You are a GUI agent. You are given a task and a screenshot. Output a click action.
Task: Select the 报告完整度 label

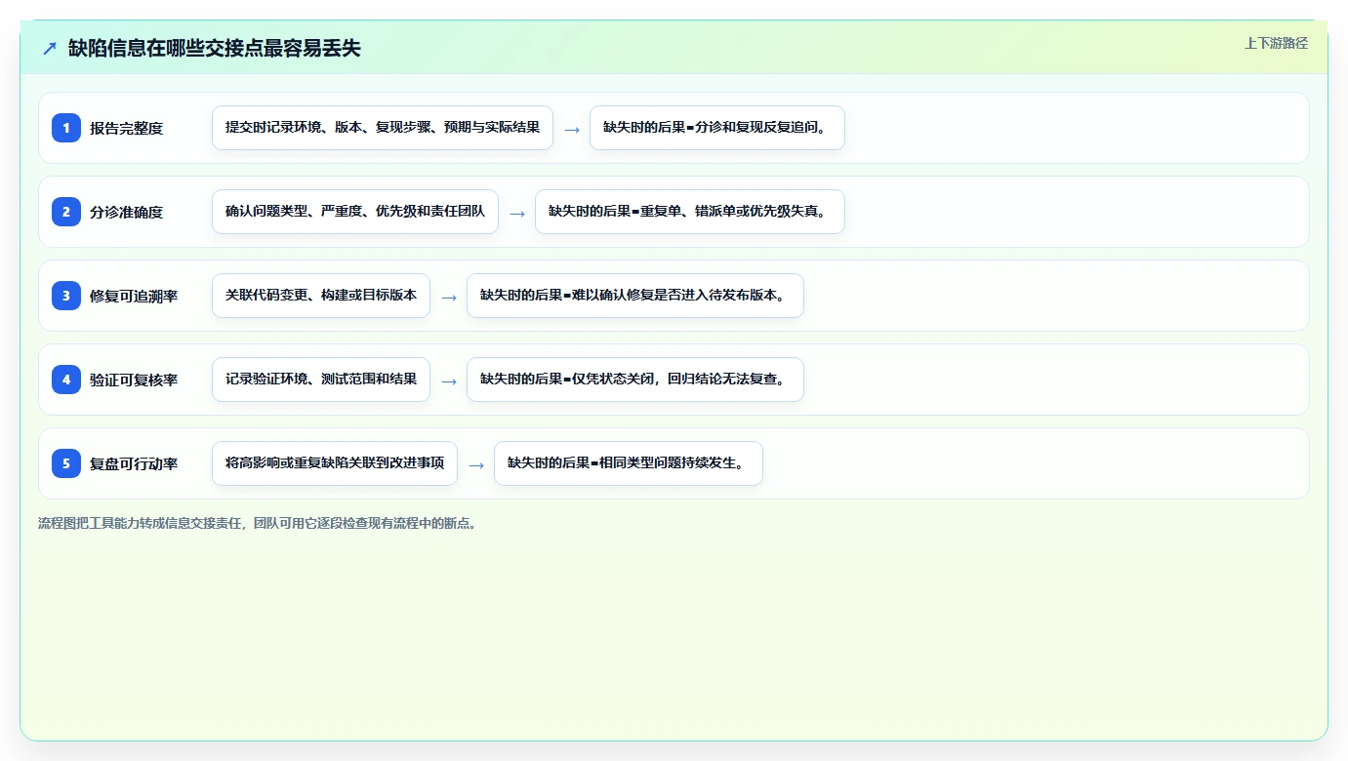tap(126, 128)
